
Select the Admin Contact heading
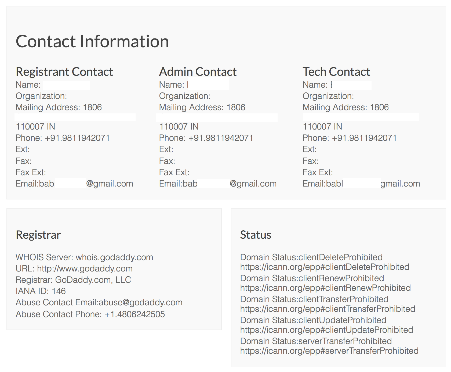(198, 72)
